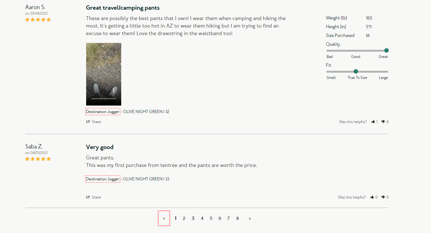Share Saba Z.'s review

click(94, 197)
